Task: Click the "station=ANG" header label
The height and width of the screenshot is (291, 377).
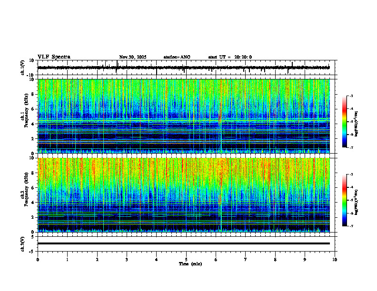Action: 177,57
